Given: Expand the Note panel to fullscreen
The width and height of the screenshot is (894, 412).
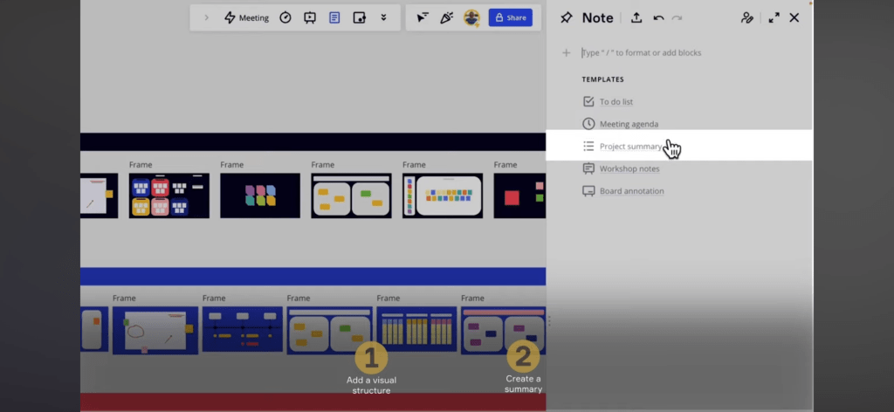Looking at the screenshot, I should [774, 17].
